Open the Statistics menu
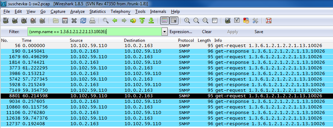 pyautogui.click(x=98, y=12)
